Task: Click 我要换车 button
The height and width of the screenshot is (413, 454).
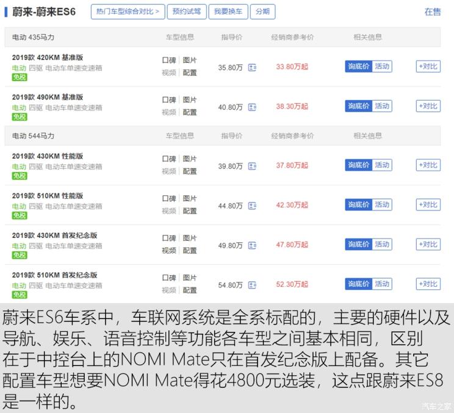Action: tap(228, 12)
